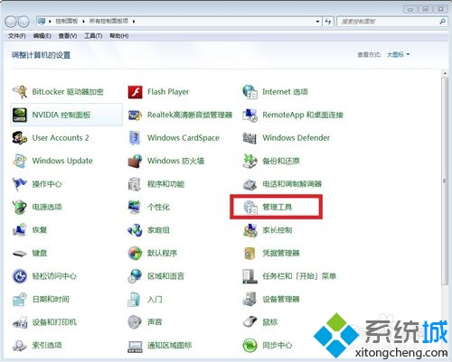Open Power Options battery icon
452x362 pixels.
pyautogui.click(x=20, y=207)
